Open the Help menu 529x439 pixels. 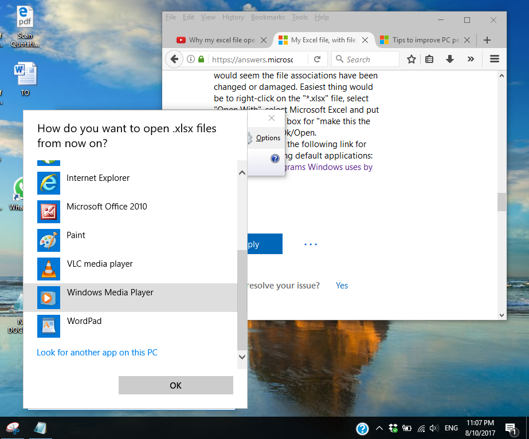click(322, 17)
